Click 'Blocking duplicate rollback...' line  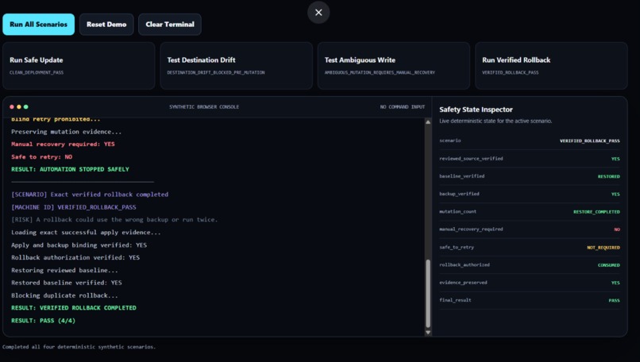[x=64, y=295]
